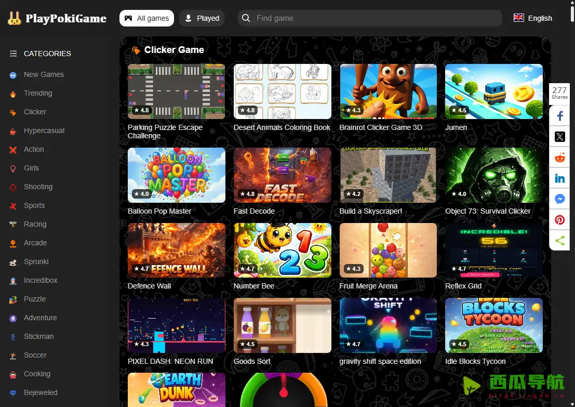Open Object 73: Survival Clicker title link
The image size is (575, 407).
[x=488, y=211]
